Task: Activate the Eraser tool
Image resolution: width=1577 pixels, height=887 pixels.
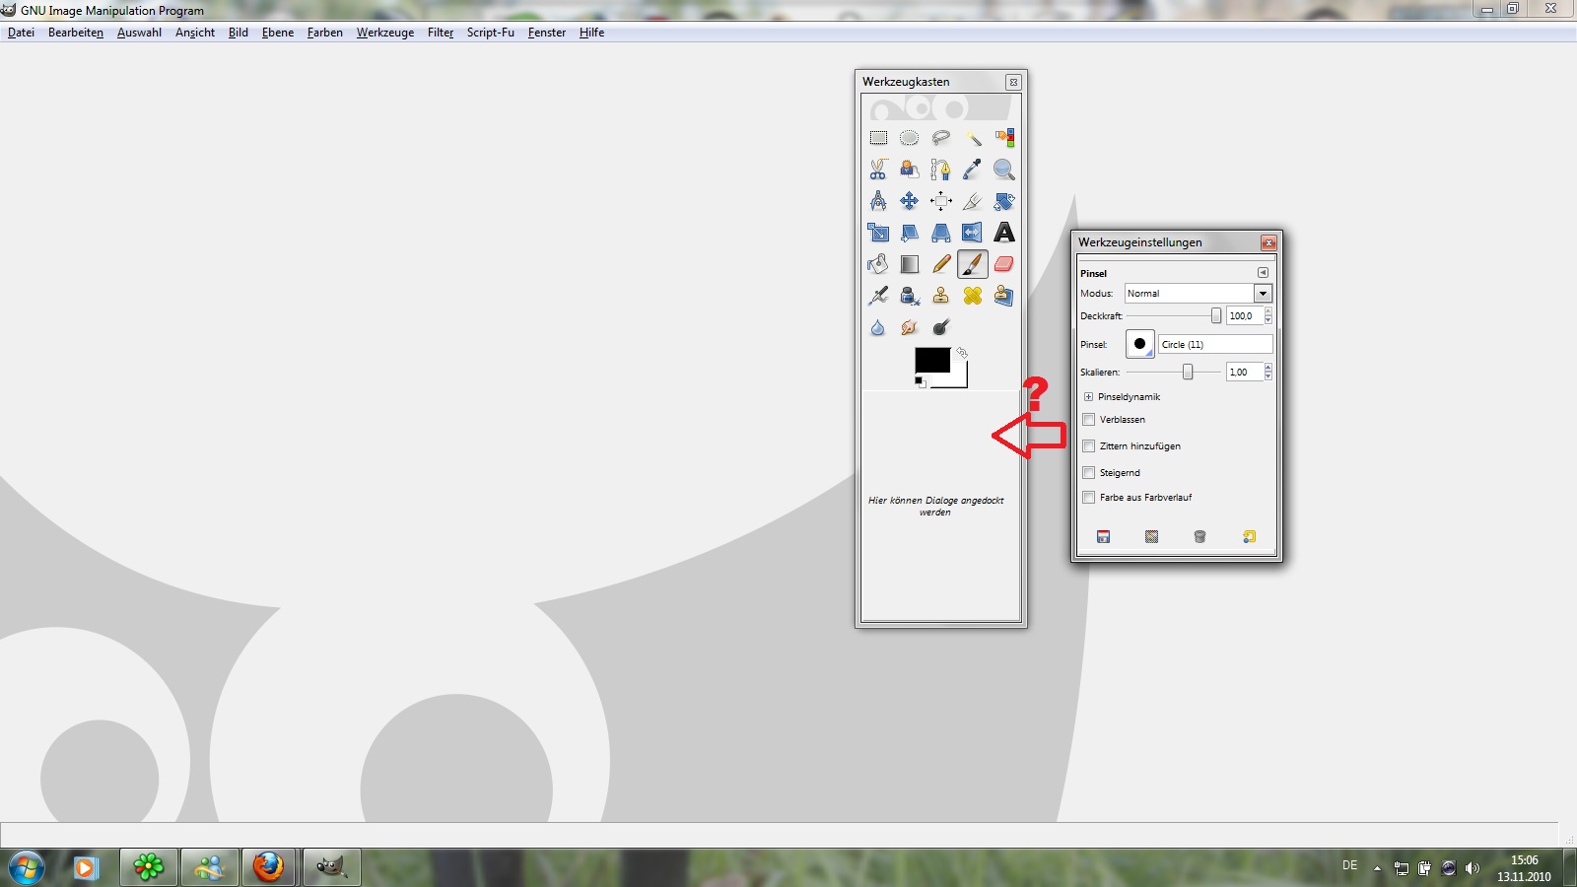Action: pyautogui.click(x=1003, y=264)
